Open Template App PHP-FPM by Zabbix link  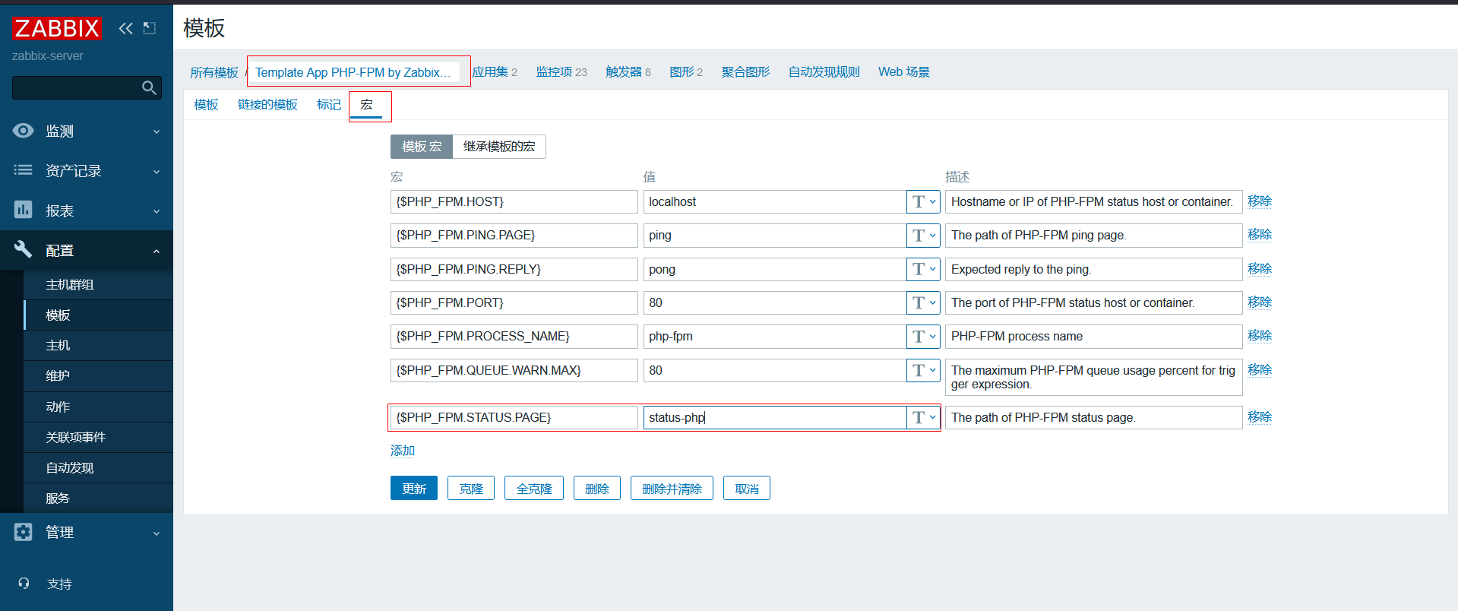tap(353, 72)
